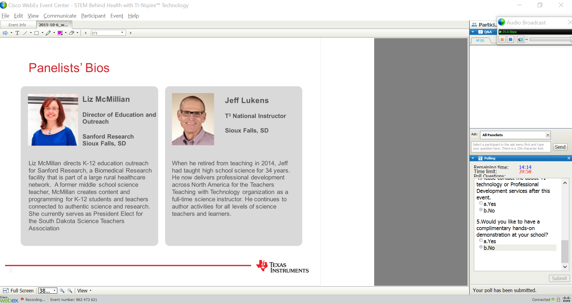Go to the previous slide with the left arrow

click(x=86, y=33)
